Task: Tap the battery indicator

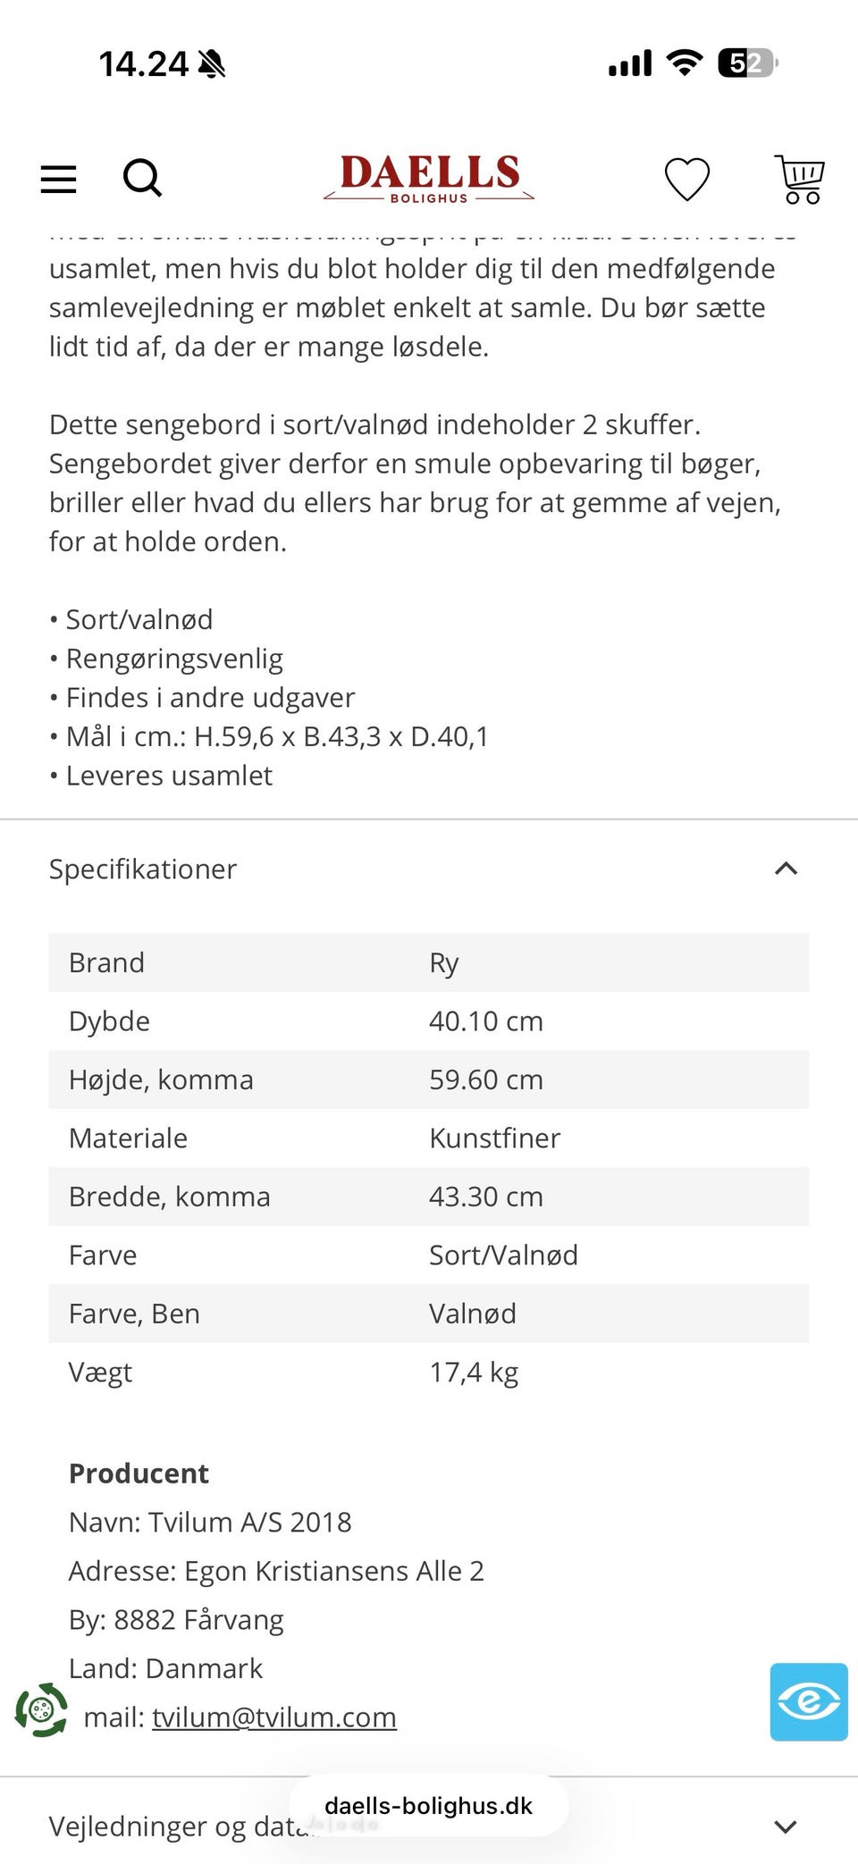Action: 748,63
